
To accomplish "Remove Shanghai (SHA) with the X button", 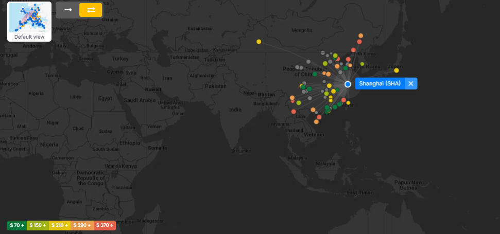I will click(410, 83).
